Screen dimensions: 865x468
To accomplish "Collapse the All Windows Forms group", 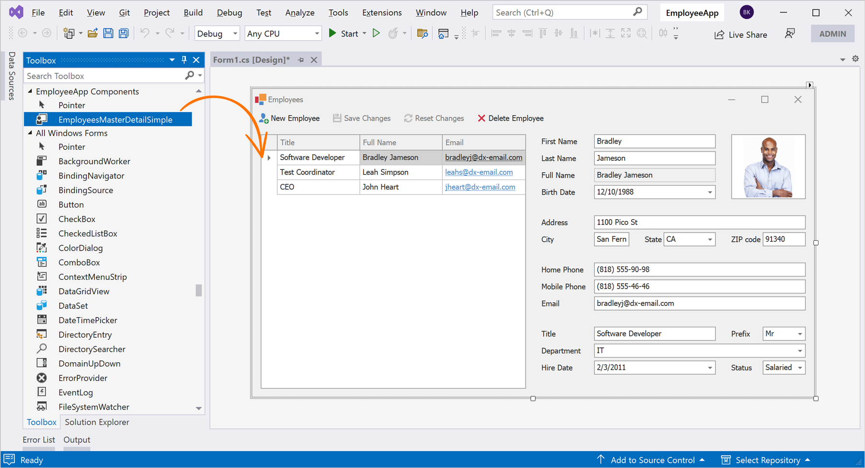I will pos(31,133).
